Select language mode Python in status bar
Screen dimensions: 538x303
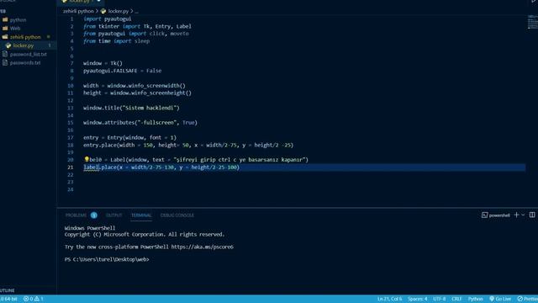[476, 299]
